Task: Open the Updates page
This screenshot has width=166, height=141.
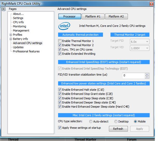Action: point(18,47)
